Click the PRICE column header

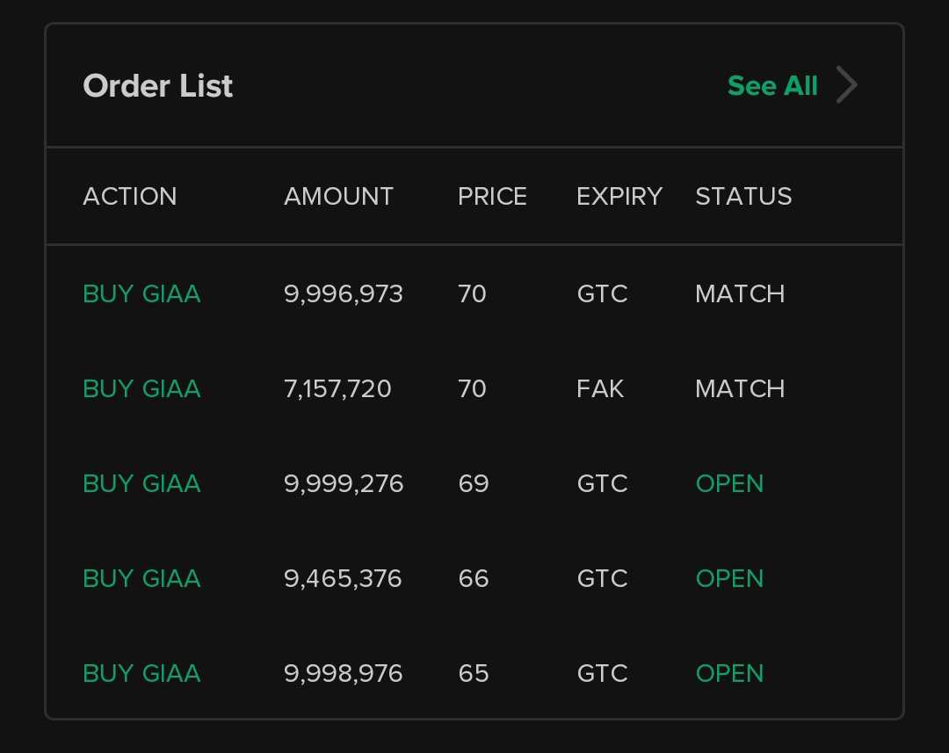[x=492, y=196]
